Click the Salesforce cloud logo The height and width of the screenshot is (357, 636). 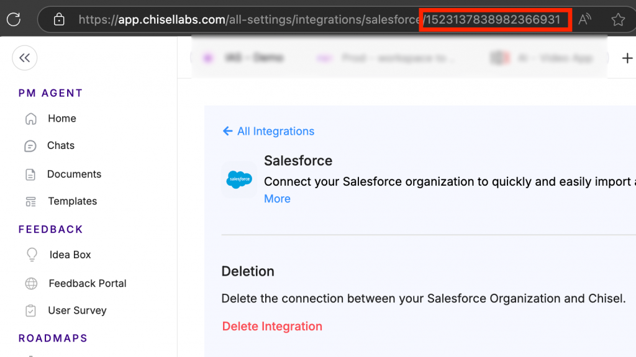coord(239,179)
